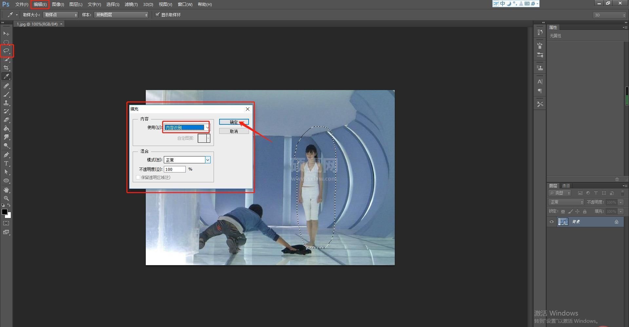Select the Hand tool
The image size is (629, 327).
6,190
